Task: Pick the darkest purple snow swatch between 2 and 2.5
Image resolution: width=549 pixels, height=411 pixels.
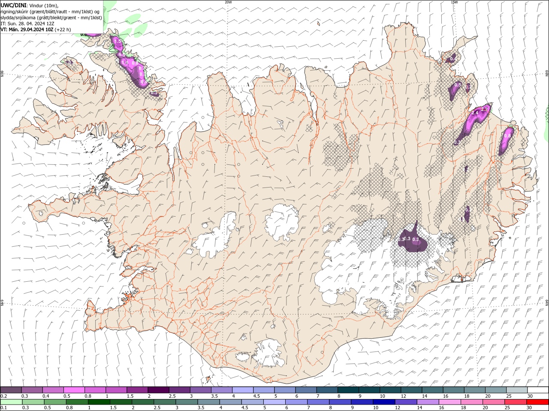Action: 158,390
